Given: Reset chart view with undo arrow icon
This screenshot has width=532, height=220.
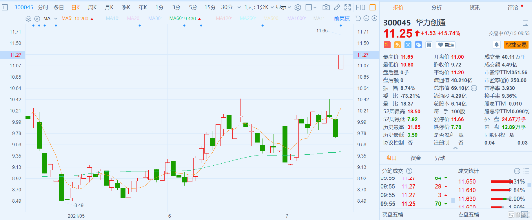Looking at the screenshot, I should point(358,18).
